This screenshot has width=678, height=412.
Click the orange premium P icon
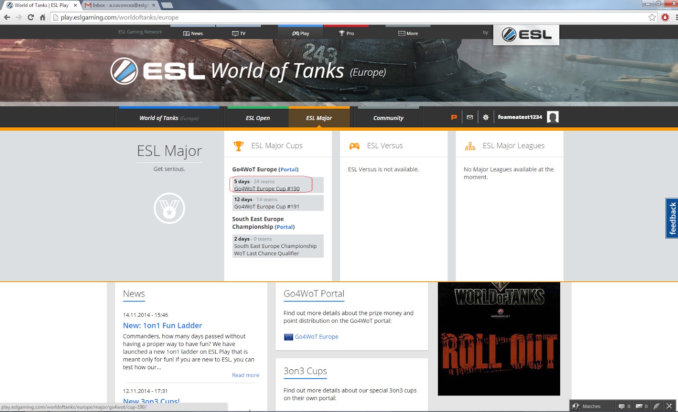pyautogui.click(x=454, y=117)
